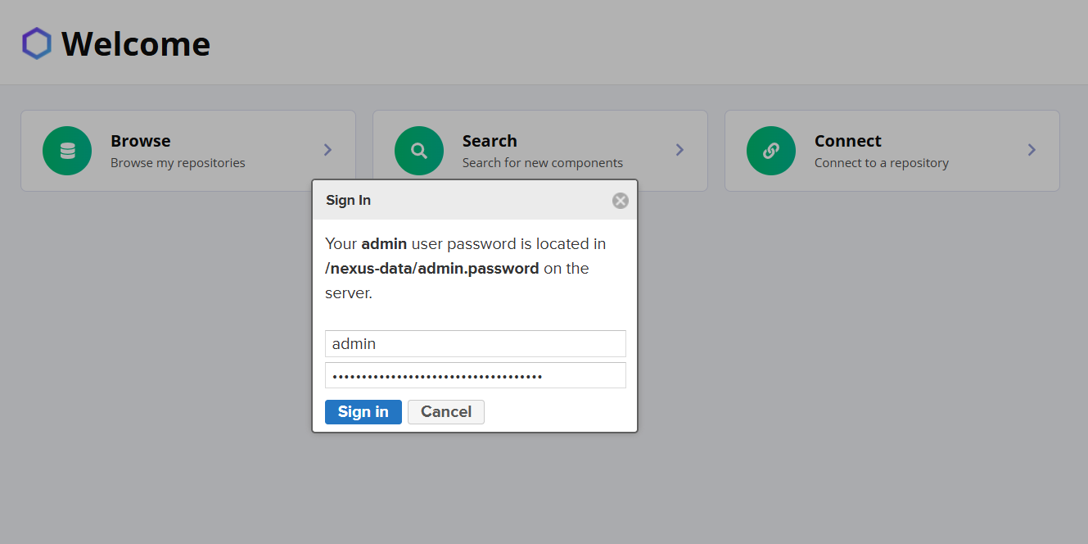Click the Welcome page heading
1088x544 pixels.
(x=136, y=43)
